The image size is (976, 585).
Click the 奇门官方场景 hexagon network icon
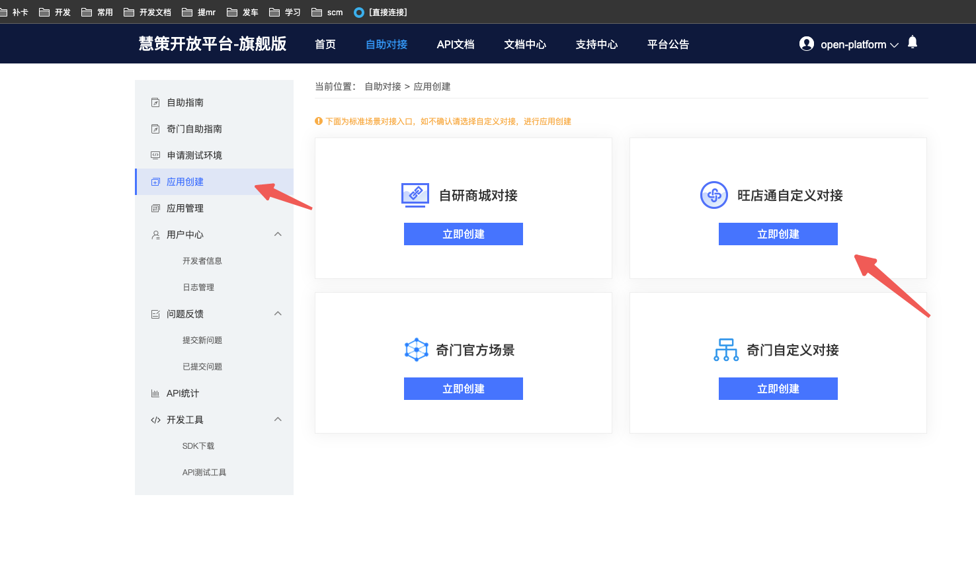[417, 350]
